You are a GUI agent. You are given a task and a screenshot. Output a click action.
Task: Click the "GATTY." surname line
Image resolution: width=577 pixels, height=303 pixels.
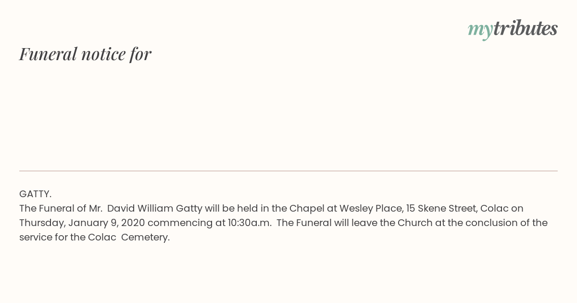click(x=35, y=194)
